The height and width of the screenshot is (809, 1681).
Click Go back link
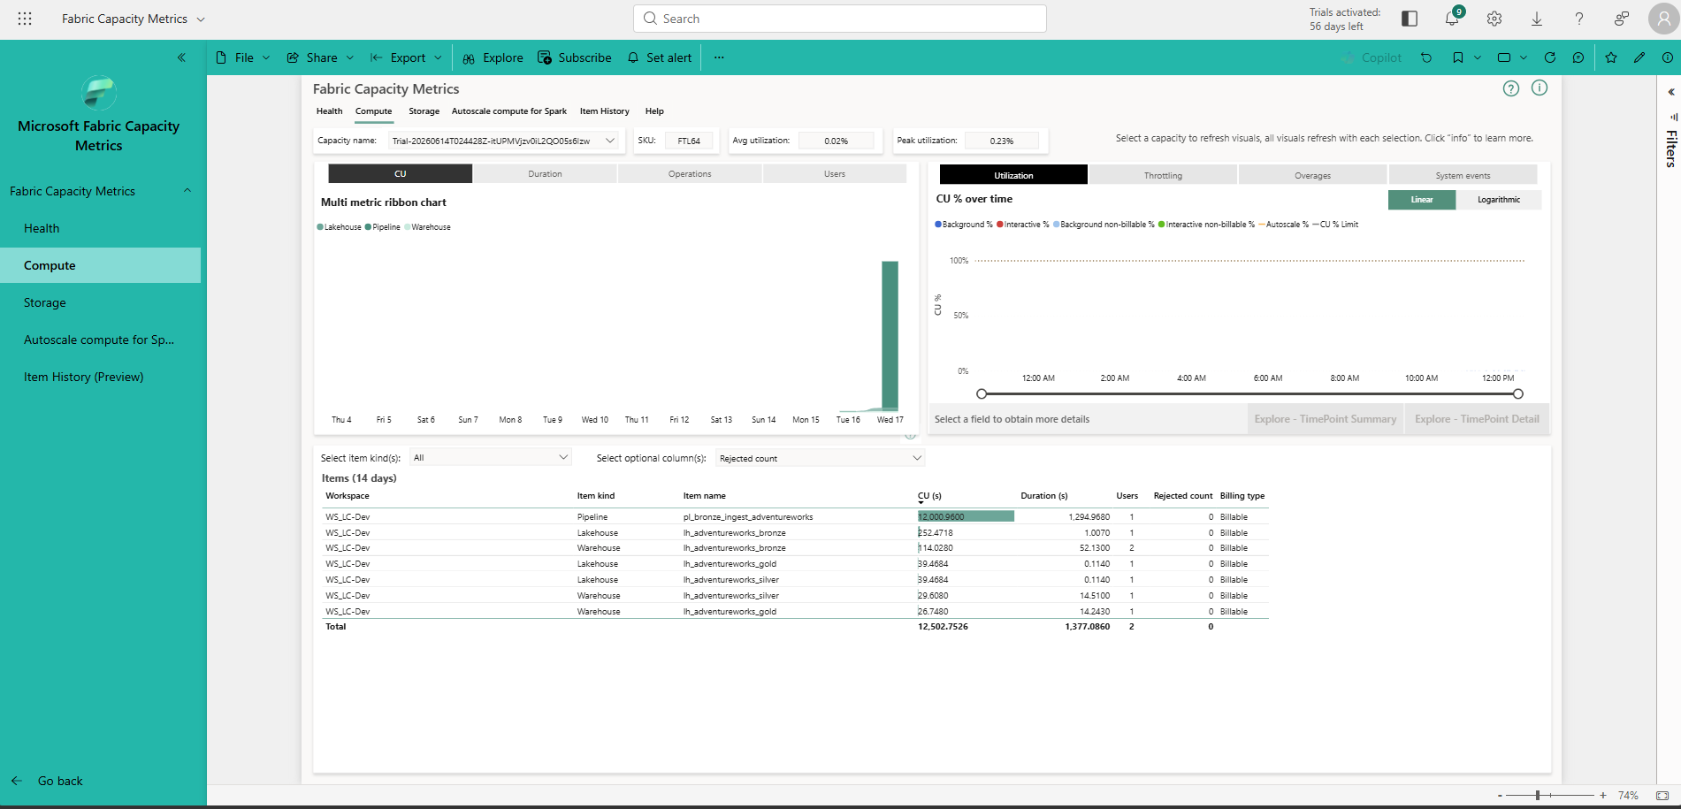[47, 781]
